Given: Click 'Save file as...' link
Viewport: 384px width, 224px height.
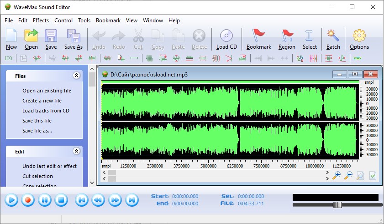Looking at the screenshot, I should click(37, 131).
